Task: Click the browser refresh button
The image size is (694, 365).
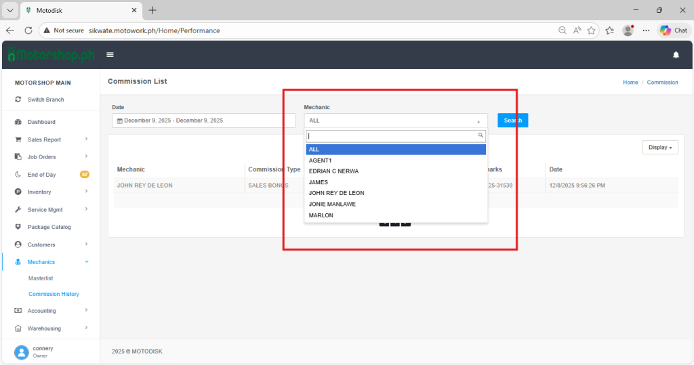Action: click(x=28, y=30)
